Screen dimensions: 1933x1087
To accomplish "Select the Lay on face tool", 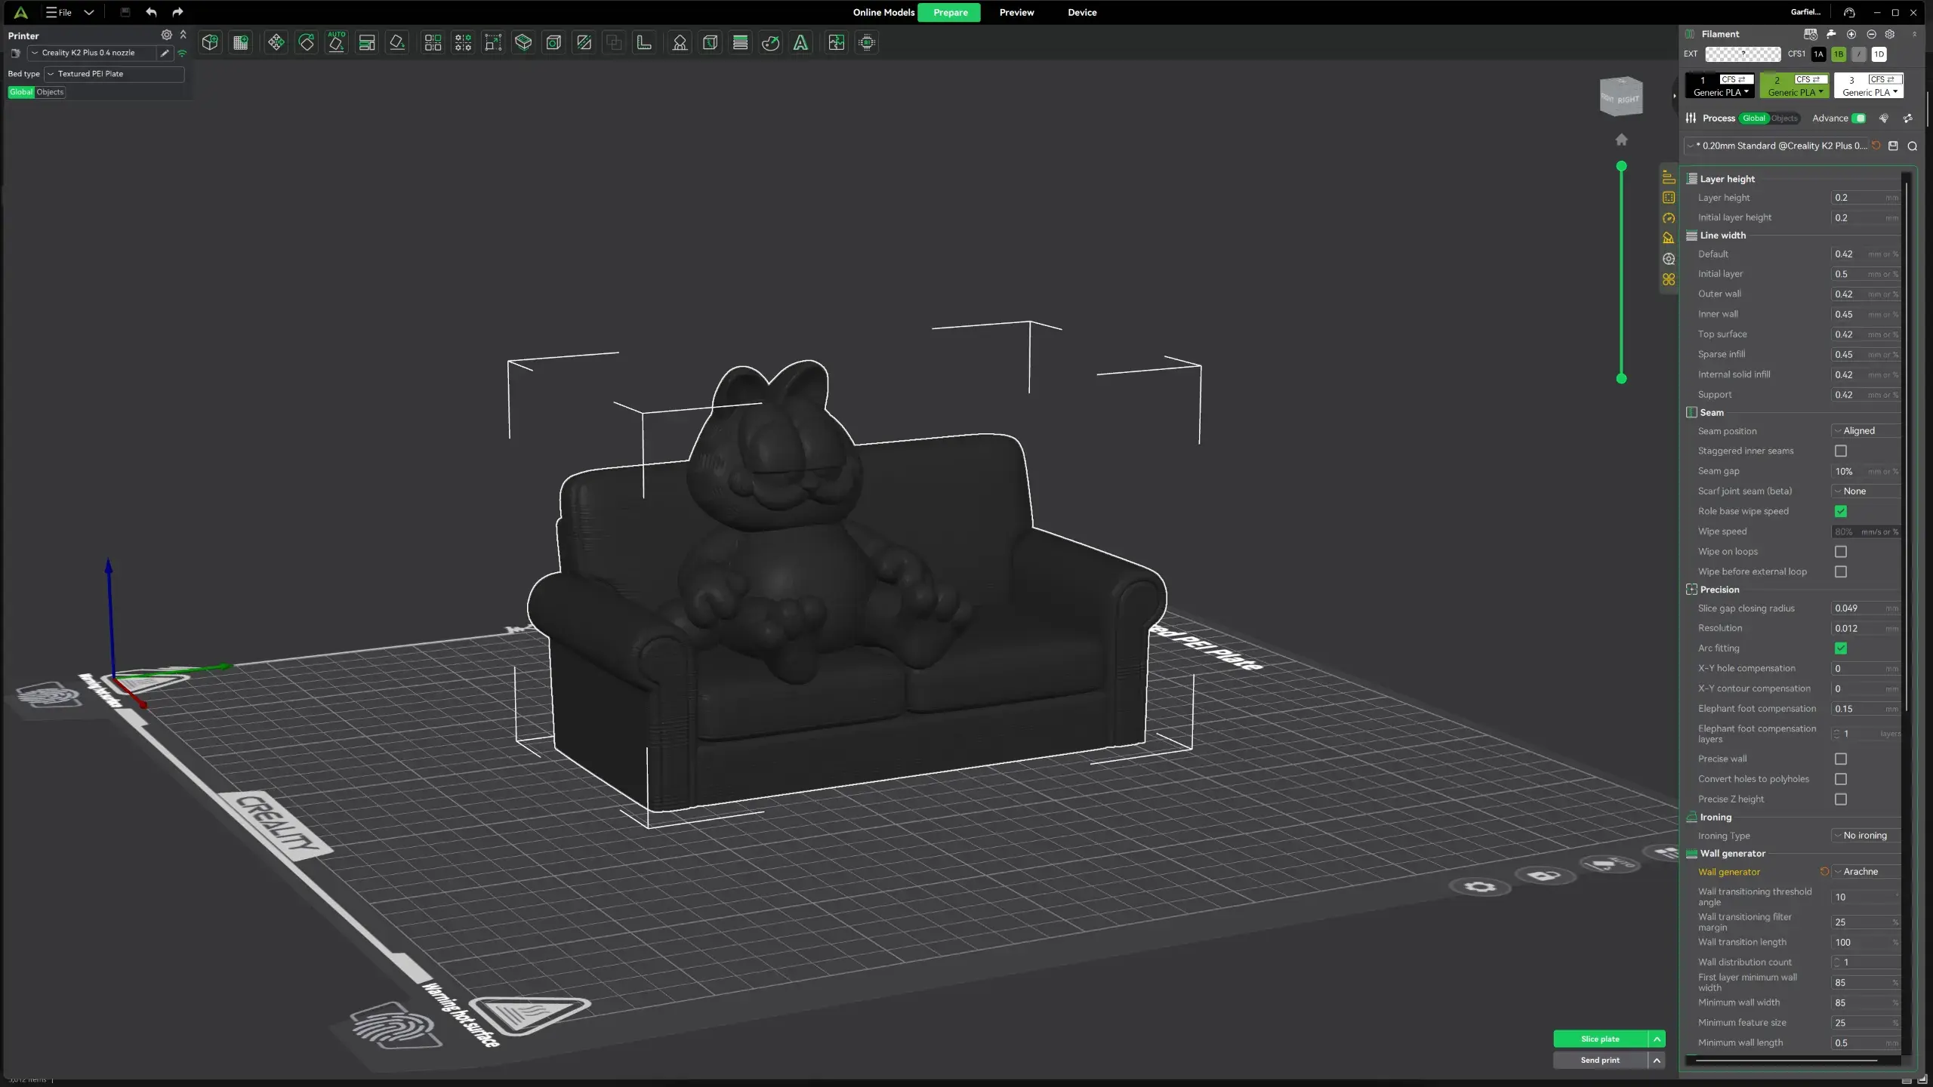I will pyautogui.click(x=397, y=43).
